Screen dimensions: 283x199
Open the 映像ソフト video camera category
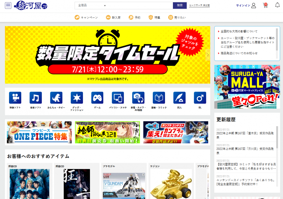15,98
